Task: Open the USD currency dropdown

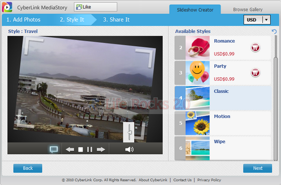Action: click(257, 20)
